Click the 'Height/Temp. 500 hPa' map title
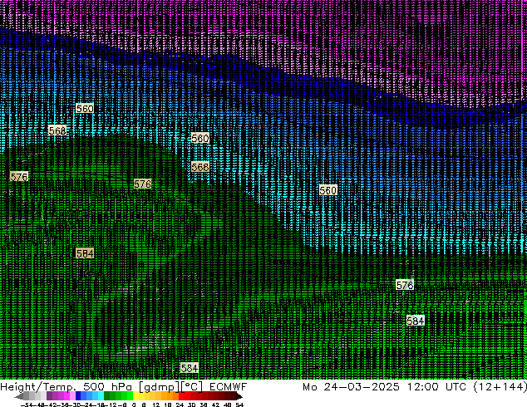 pos(66,387)
